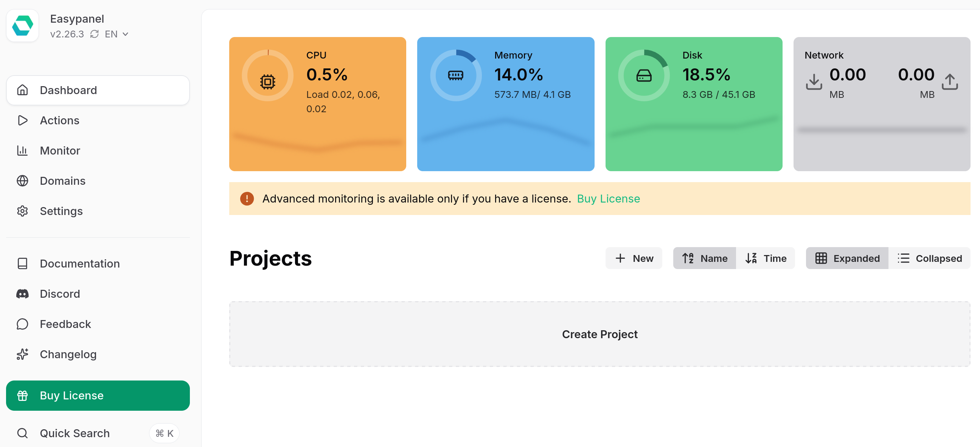Switch projects view to Collapsed

pyautogui.click(x=930, y=258)
